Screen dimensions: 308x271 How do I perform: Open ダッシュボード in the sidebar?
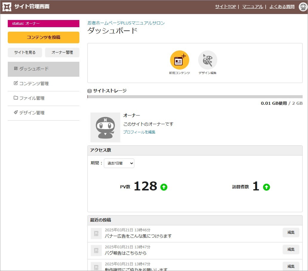pyautogui.click(x=44, y=69)
